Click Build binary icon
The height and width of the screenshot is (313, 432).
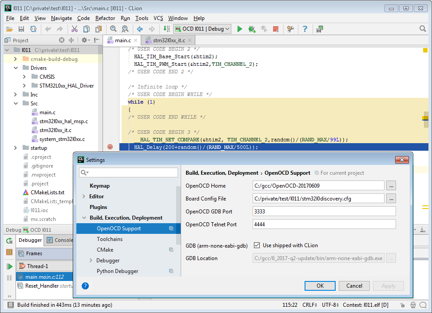tap(166, 29)
